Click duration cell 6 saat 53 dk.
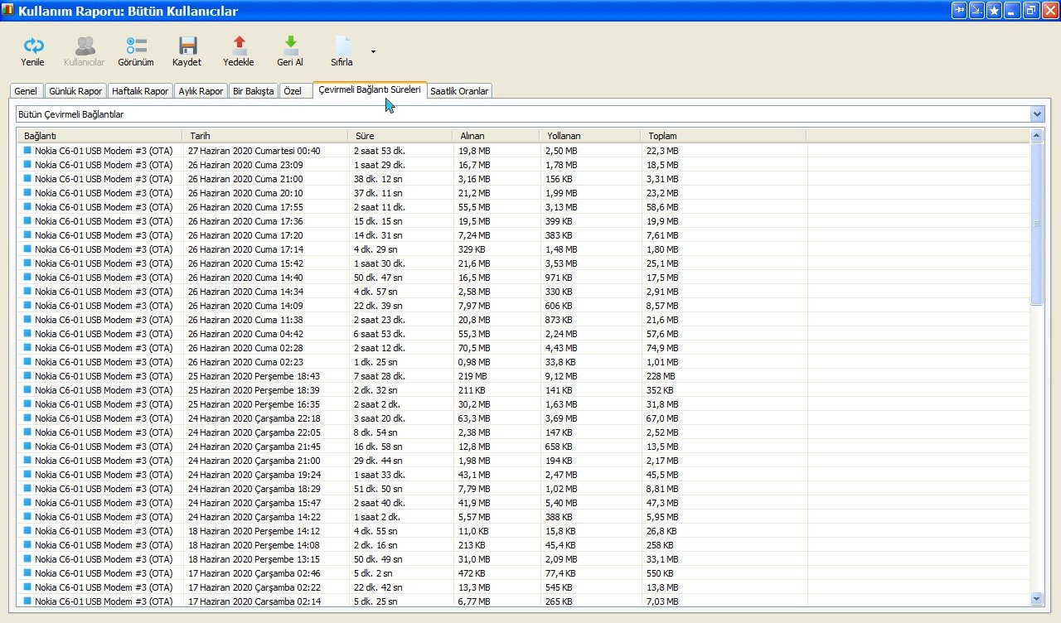 [379, 334]
